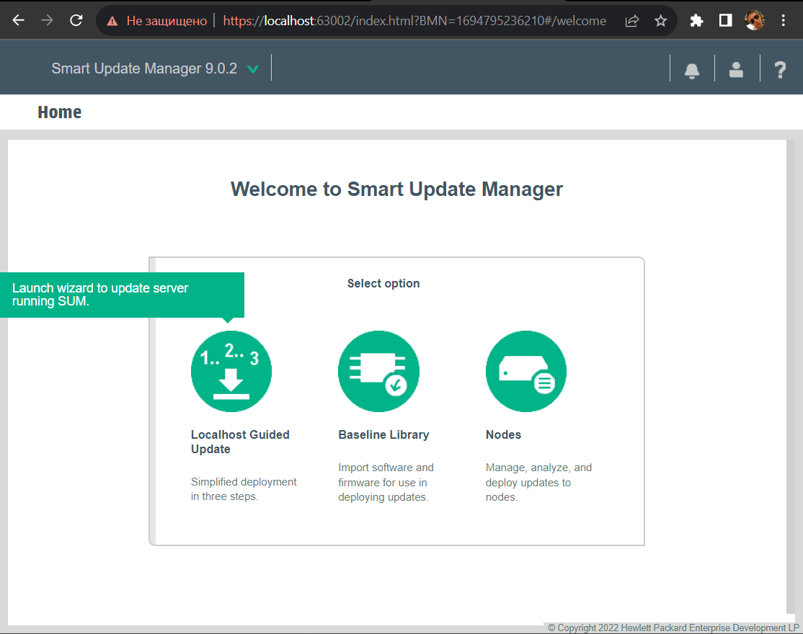Click the Localhost Guided Update label
The height and width of the screenshot is (634, 803).
(x=240, y=442)
